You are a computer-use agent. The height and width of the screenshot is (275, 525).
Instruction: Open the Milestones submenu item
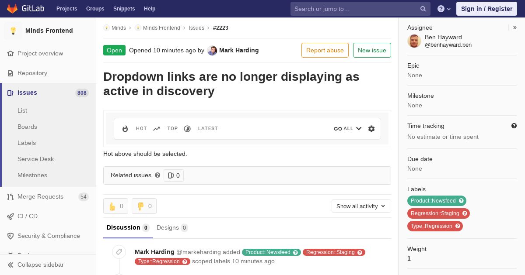(x=32, y=175)
